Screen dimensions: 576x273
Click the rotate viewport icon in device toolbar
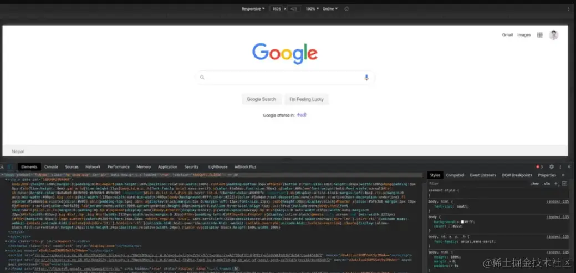346,9
